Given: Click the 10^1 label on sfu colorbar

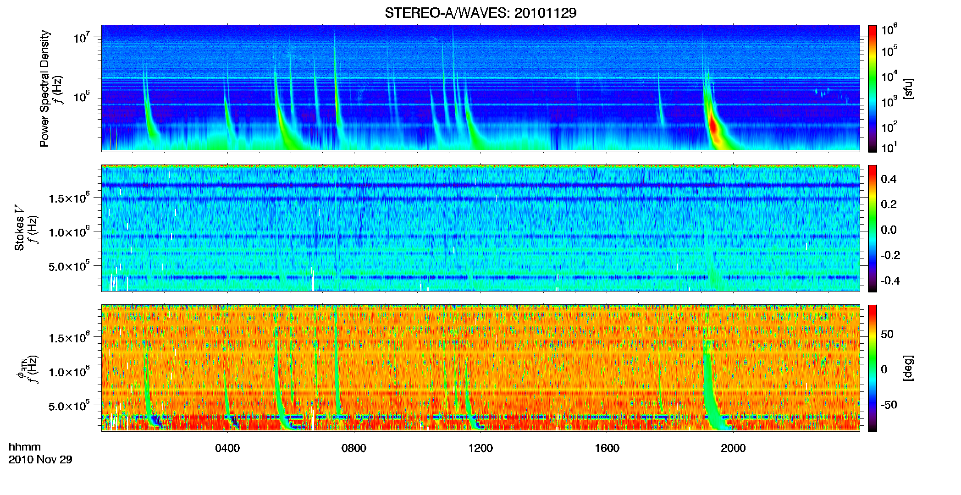Looking at the screenshot, I should (x=889, y=147).
